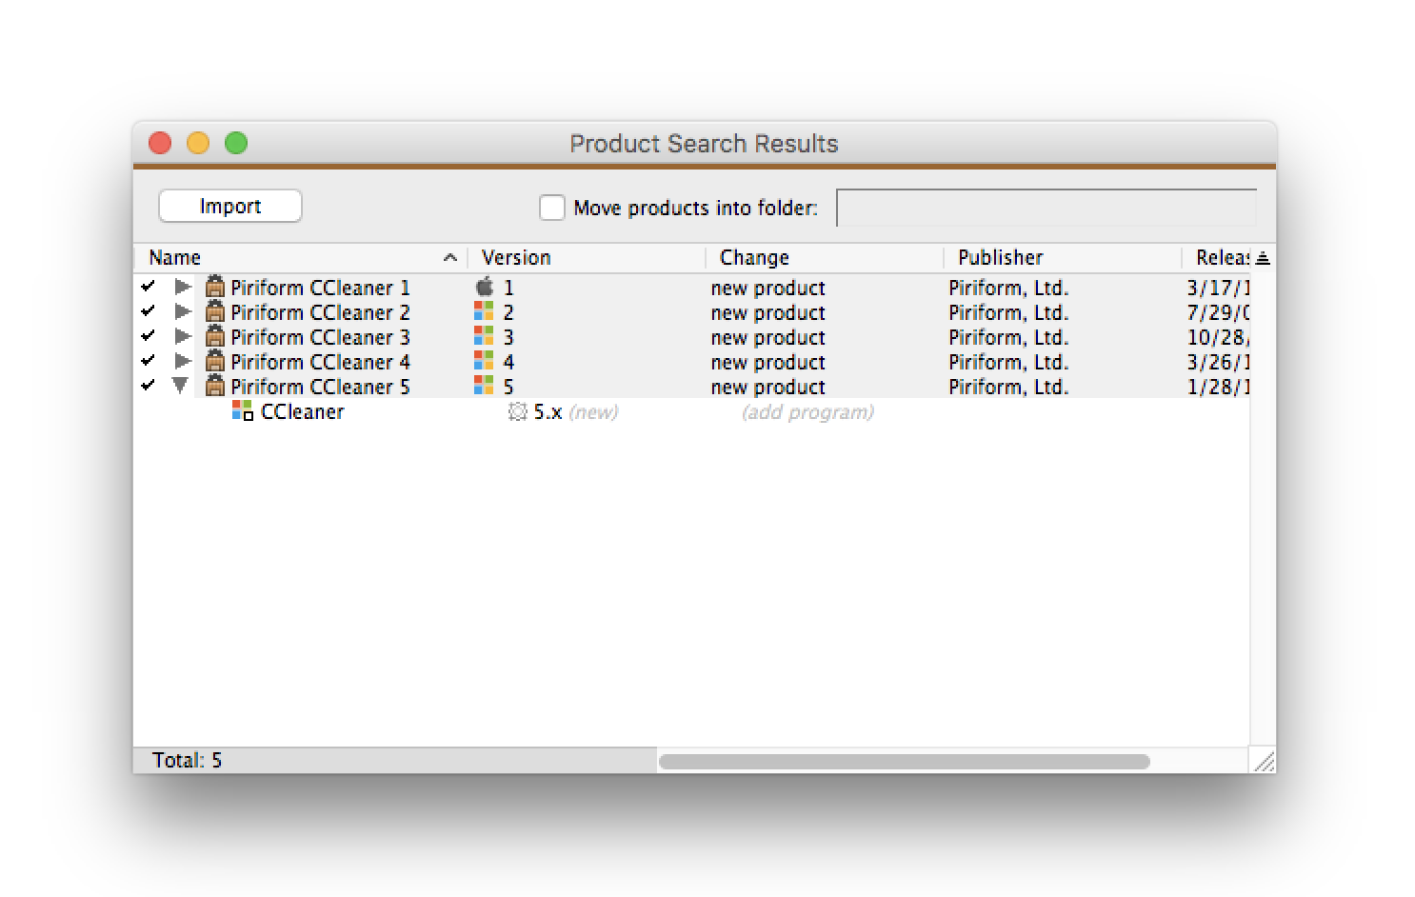Viewport: 1415px width, 897px height.
Task: Select the Piriform CCleaner 2 row name
Action: [x=320, y=312]
